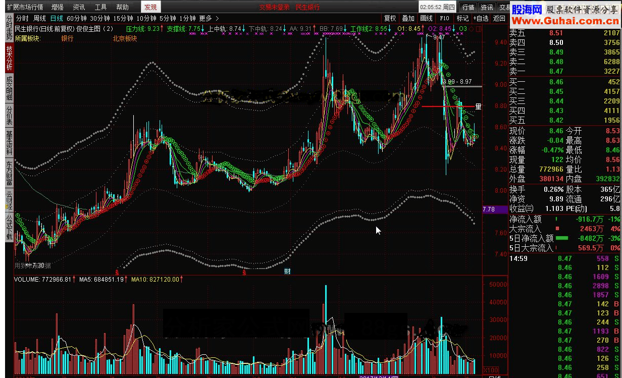Add stock via +自选 button

click(481, 18)
